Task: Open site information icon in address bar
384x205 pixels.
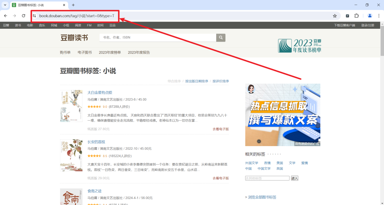Action: tap(34, 16)
